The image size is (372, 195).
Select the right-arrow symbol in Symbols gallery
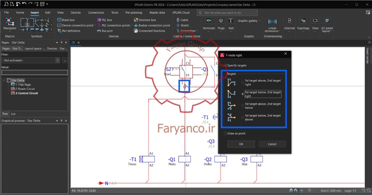pos(22,30)
